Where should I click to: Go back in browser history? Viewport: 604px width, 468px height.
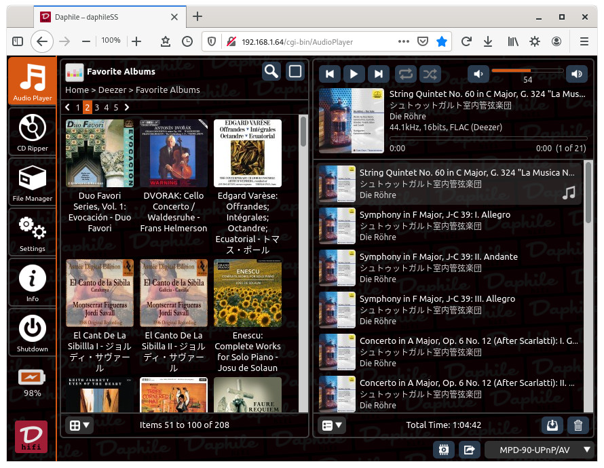[41, 41]
